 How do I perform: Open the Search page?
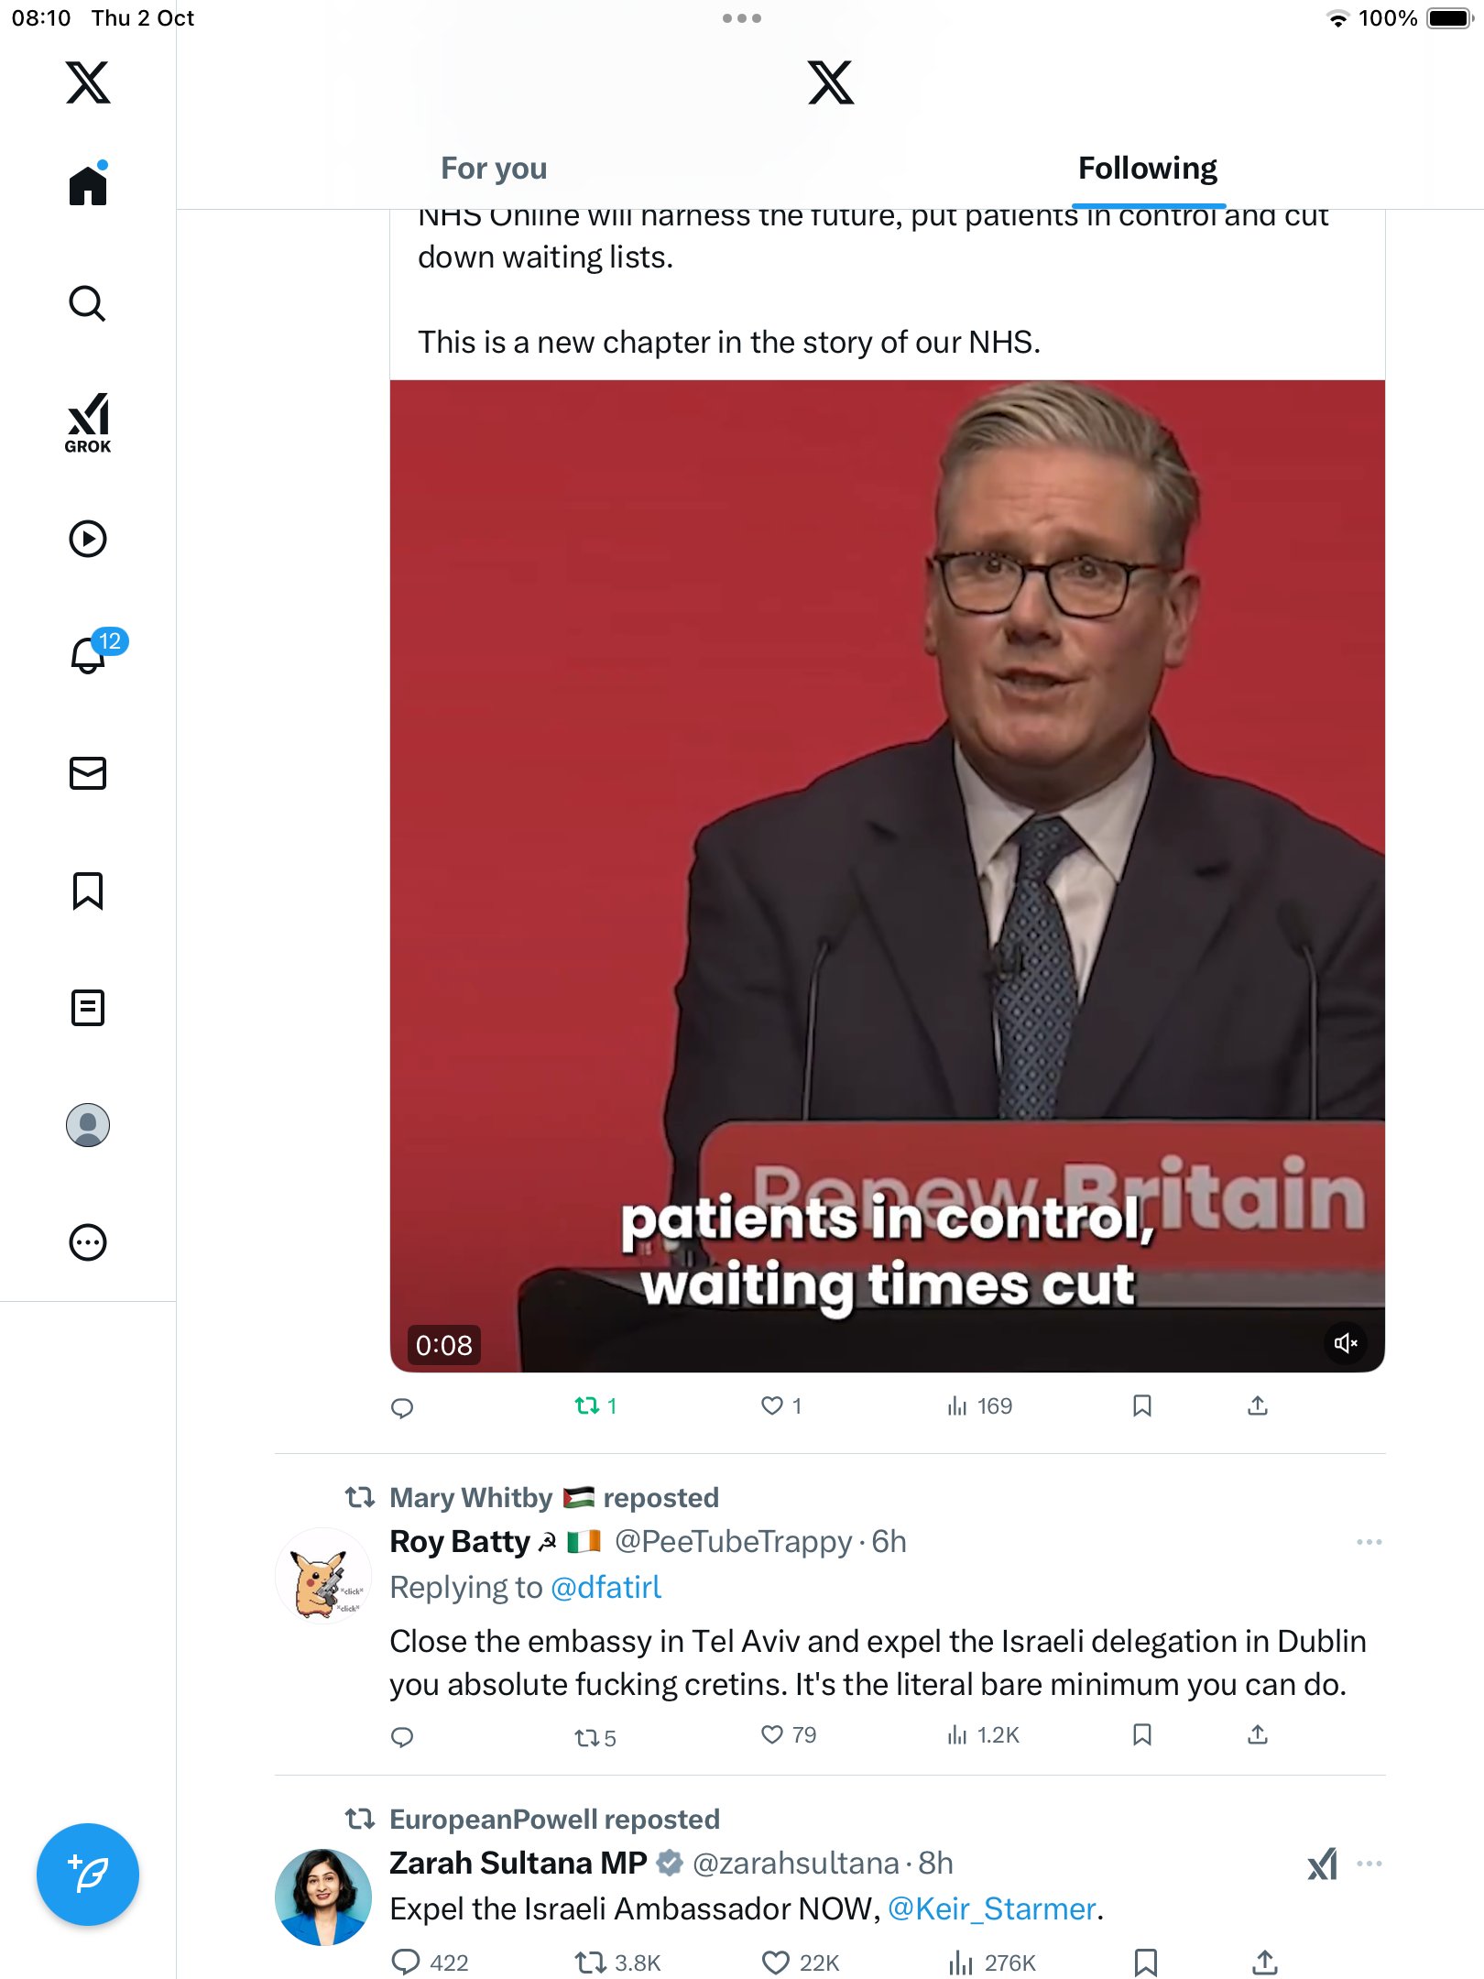click(88, 304)
